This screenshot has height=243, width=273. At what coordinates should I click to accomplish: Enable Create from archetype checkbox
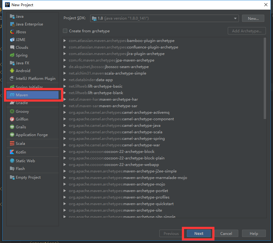[65, 31]
